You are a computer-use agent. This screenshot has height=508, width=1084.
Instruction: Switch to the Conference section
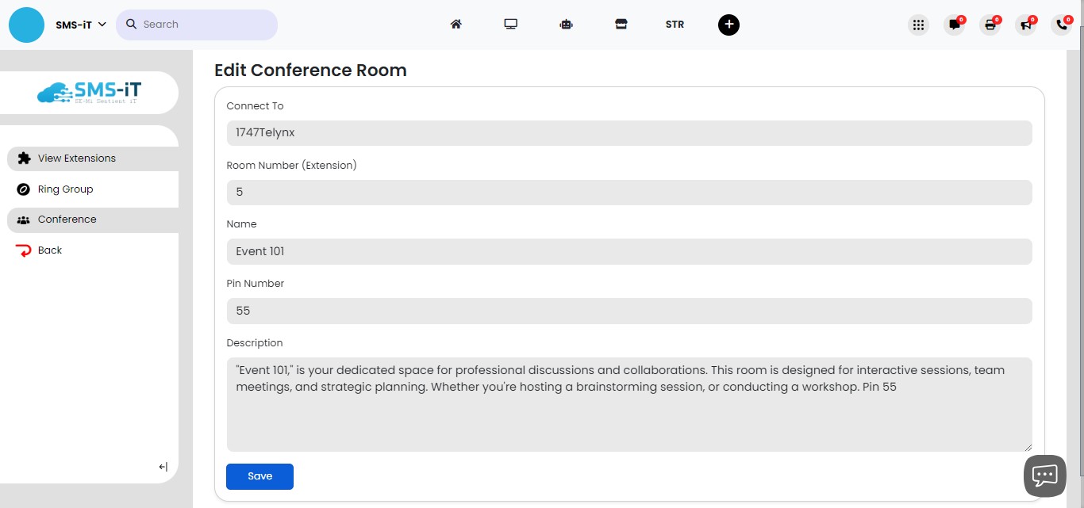[67, 219]
